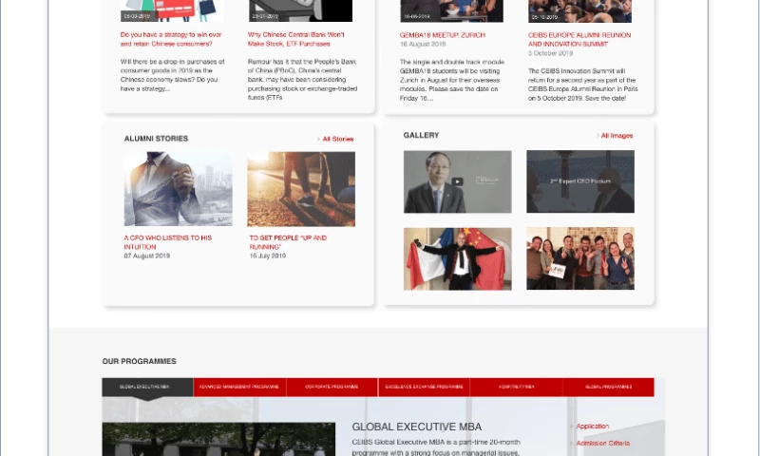Open the gallery photo with French and Chinese flags

(x=457, y=258)
